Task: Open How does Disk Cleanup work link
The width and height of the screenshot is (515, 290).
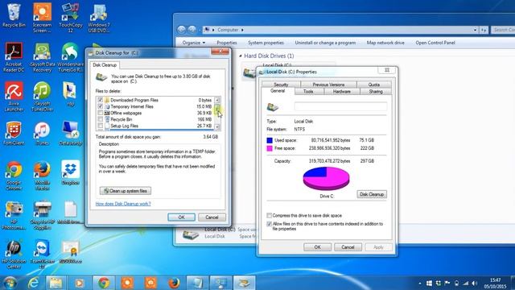Action: pos(123,204)
